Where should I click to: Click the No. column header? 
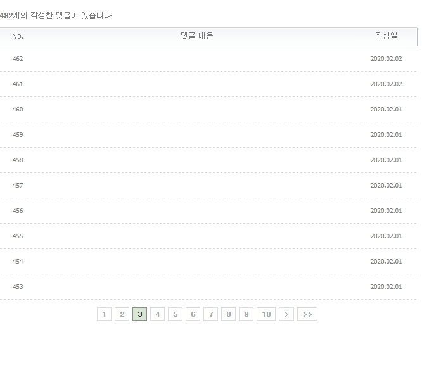pos(18,36)
